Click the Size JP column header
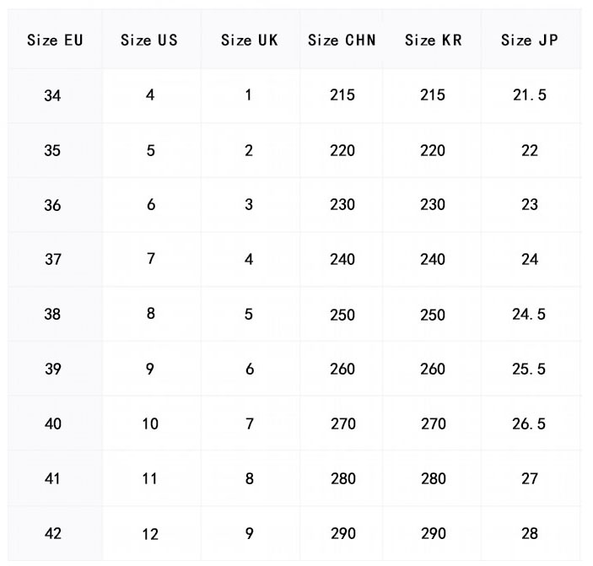This screenshot has width=593, height=566. (530, 40)
